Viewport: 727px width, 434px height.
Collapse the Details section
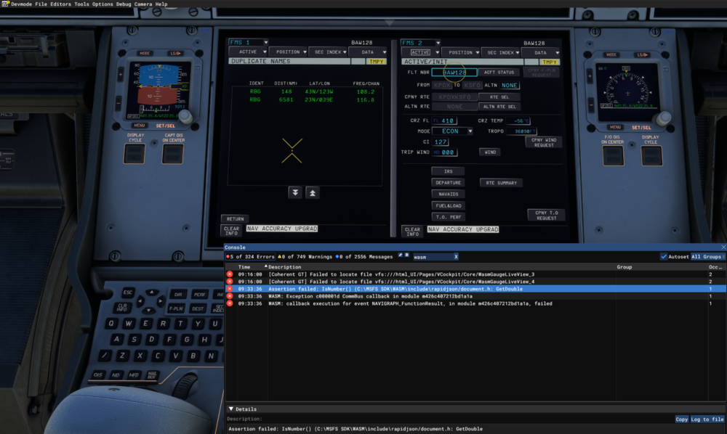(x=230, y=409)
